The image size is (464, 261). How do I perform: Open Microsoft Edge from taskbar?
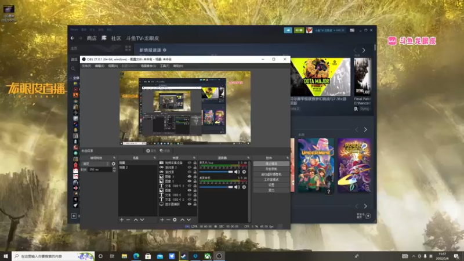coord(136,256)
